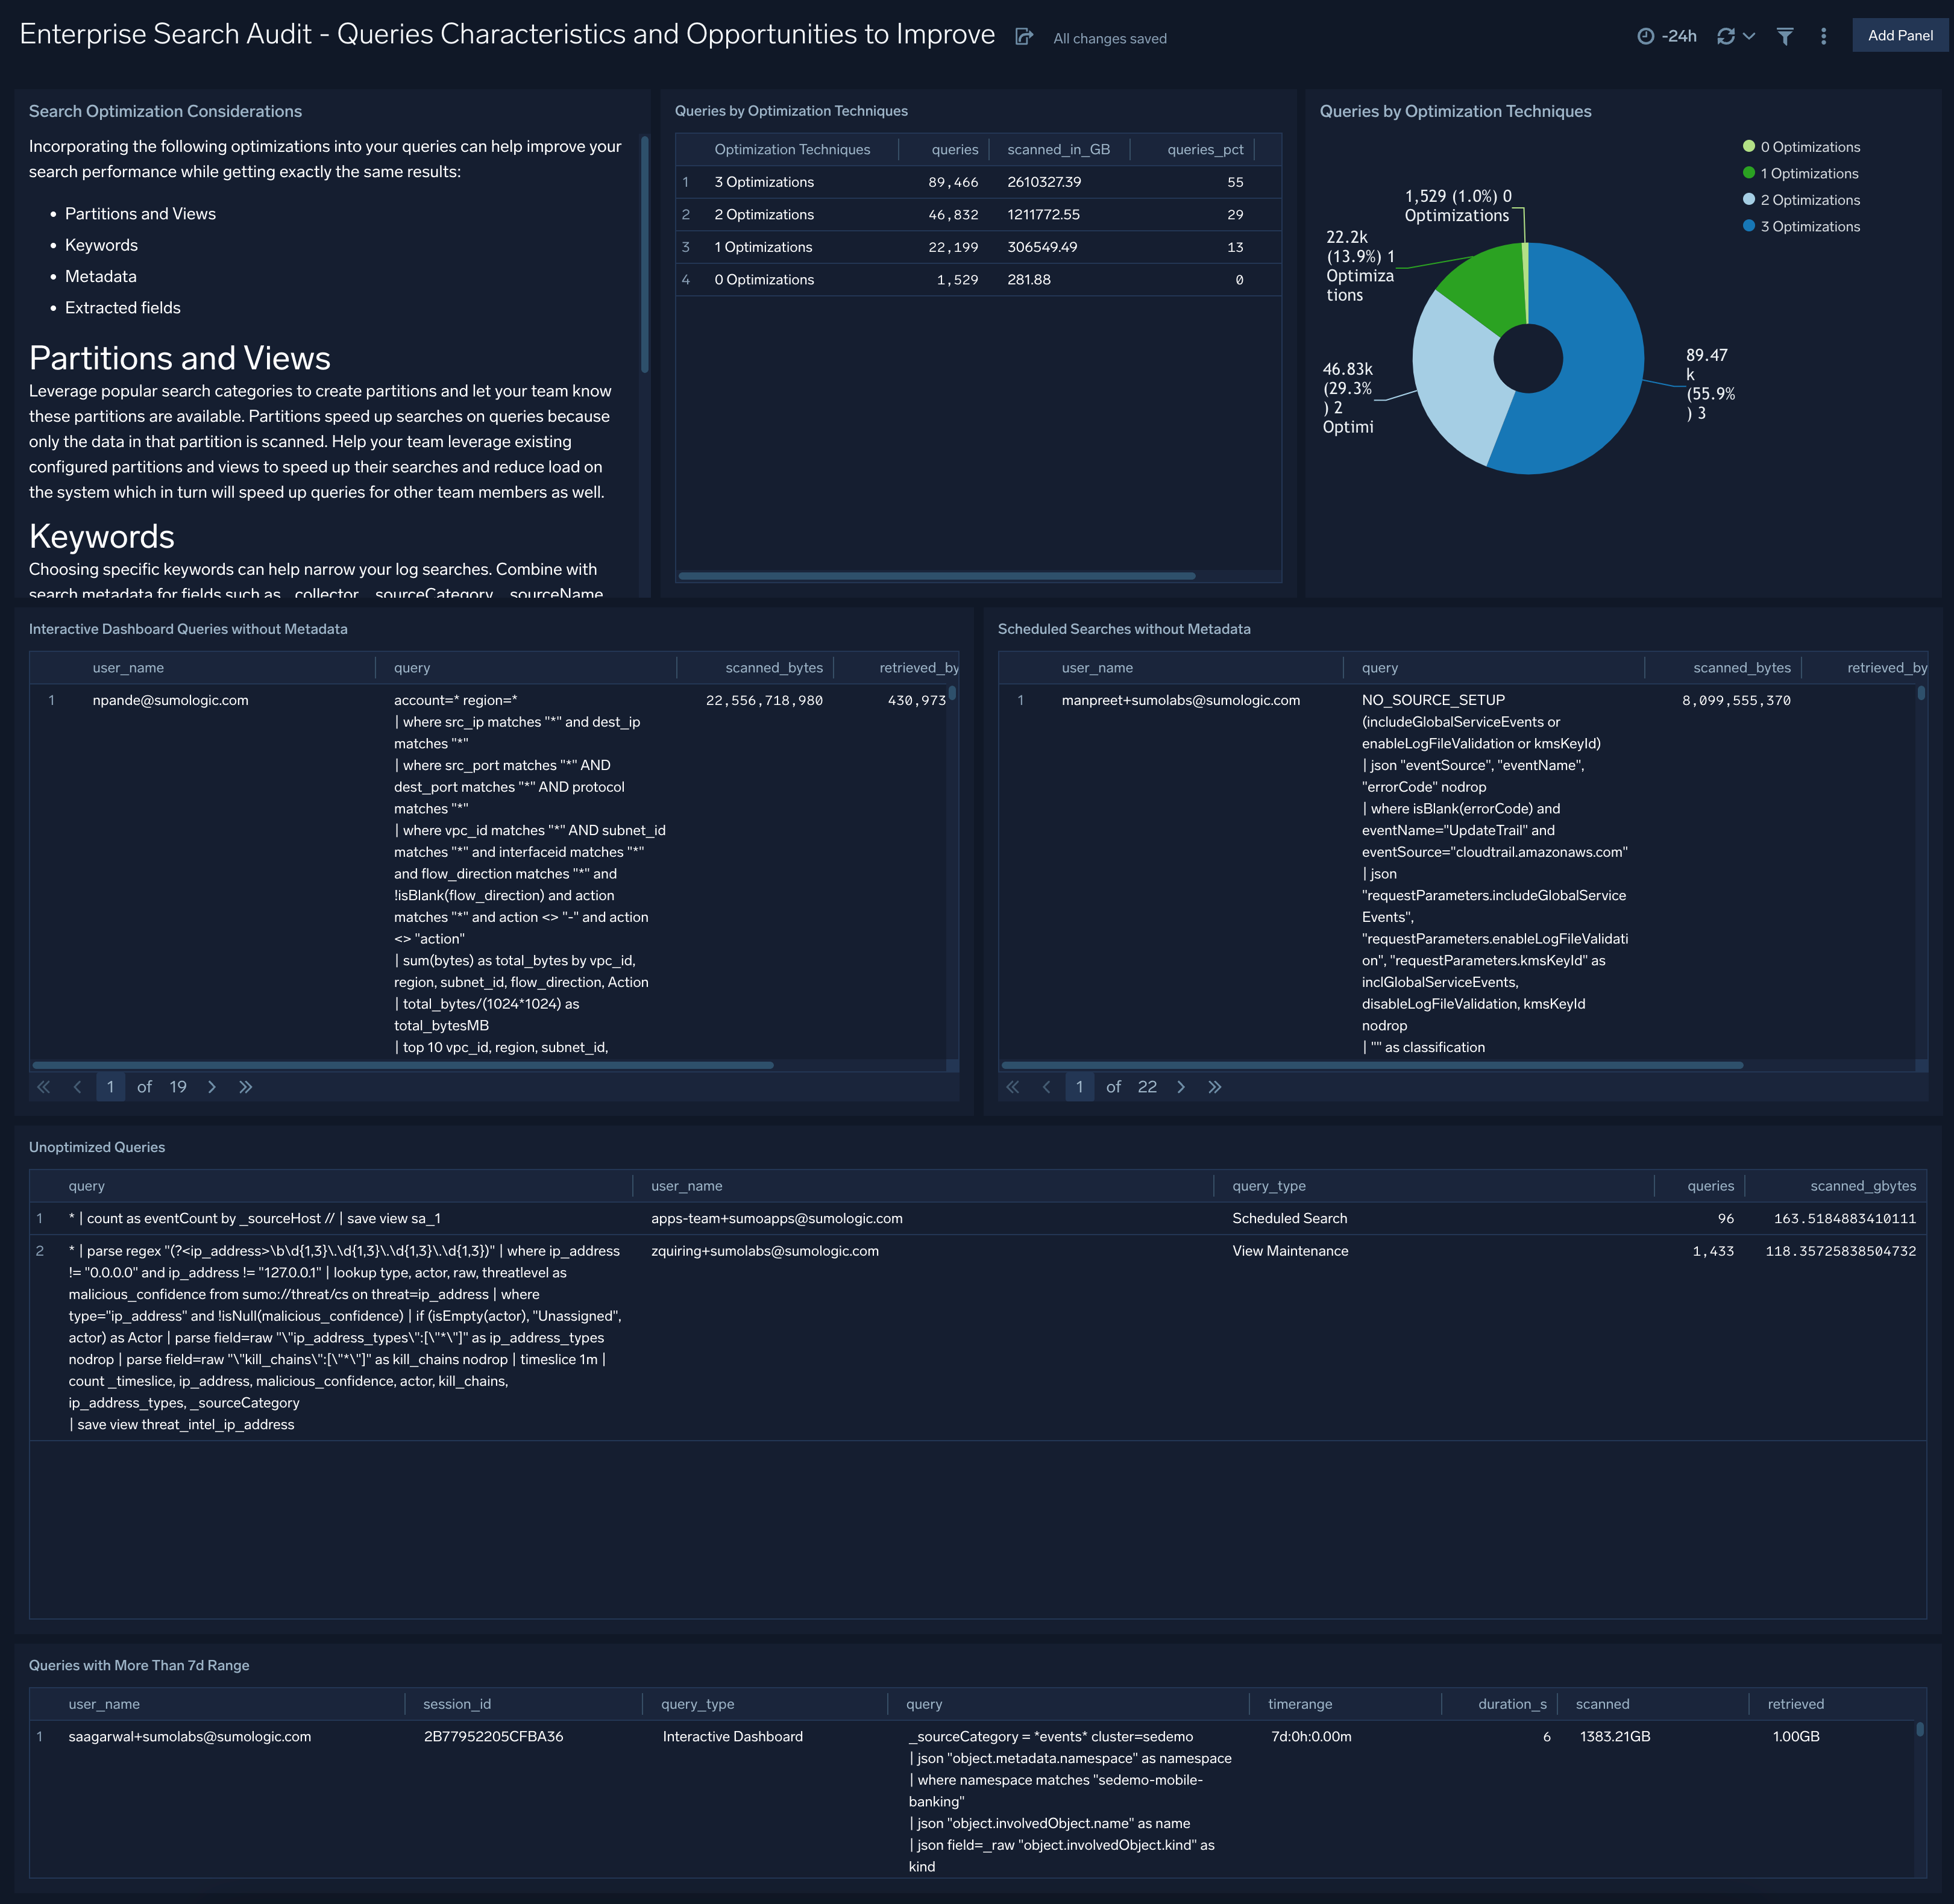Screen dimensions: 1954x1904
Task: Open the three-dot more options menu
Action: coord(1824,36)
